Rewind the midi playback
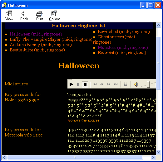163x162 pixels. (x=102, y=84)
